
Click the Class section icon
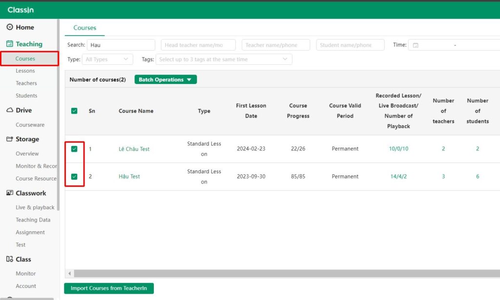click(x=10, y=260)
